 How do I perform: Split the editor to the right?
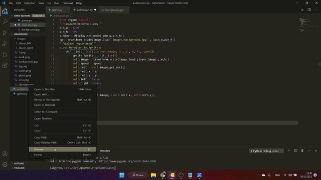[309, 10]
